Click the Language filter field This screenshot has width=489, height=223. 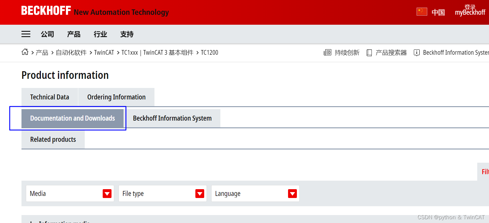point(255,194)
